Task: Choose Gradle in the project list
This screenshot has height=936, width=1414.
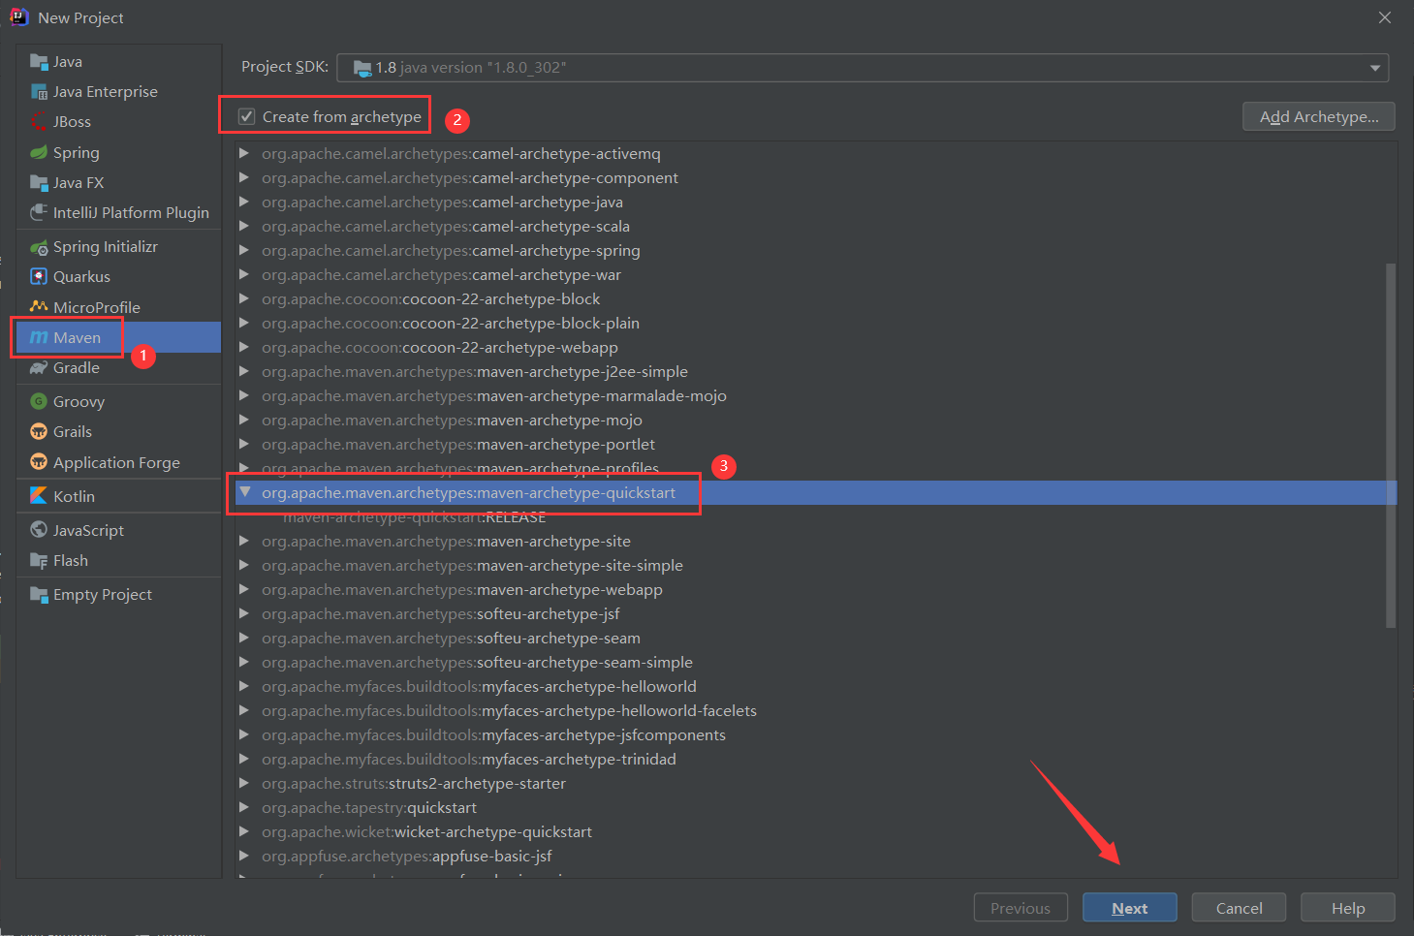Action: click(118, 367)
